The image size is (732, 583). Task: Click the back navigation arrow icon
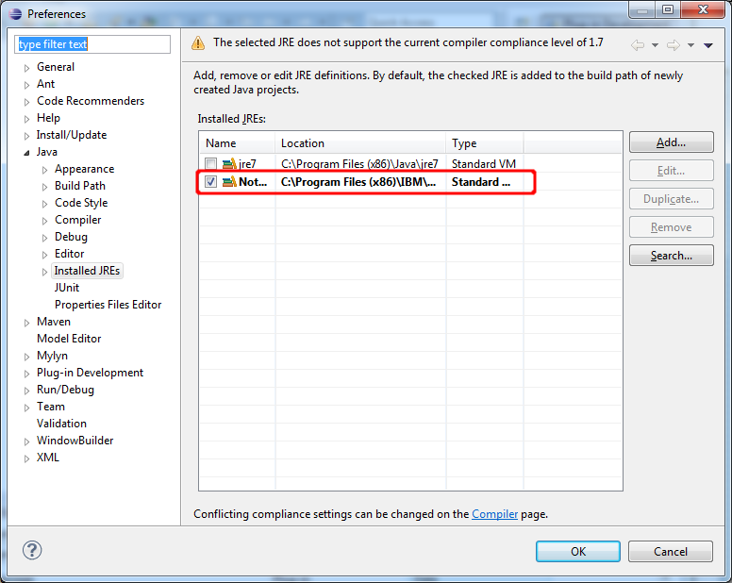tap(638, 44)
